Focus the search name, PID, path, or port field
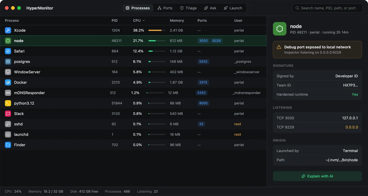 tap(328, 8)
